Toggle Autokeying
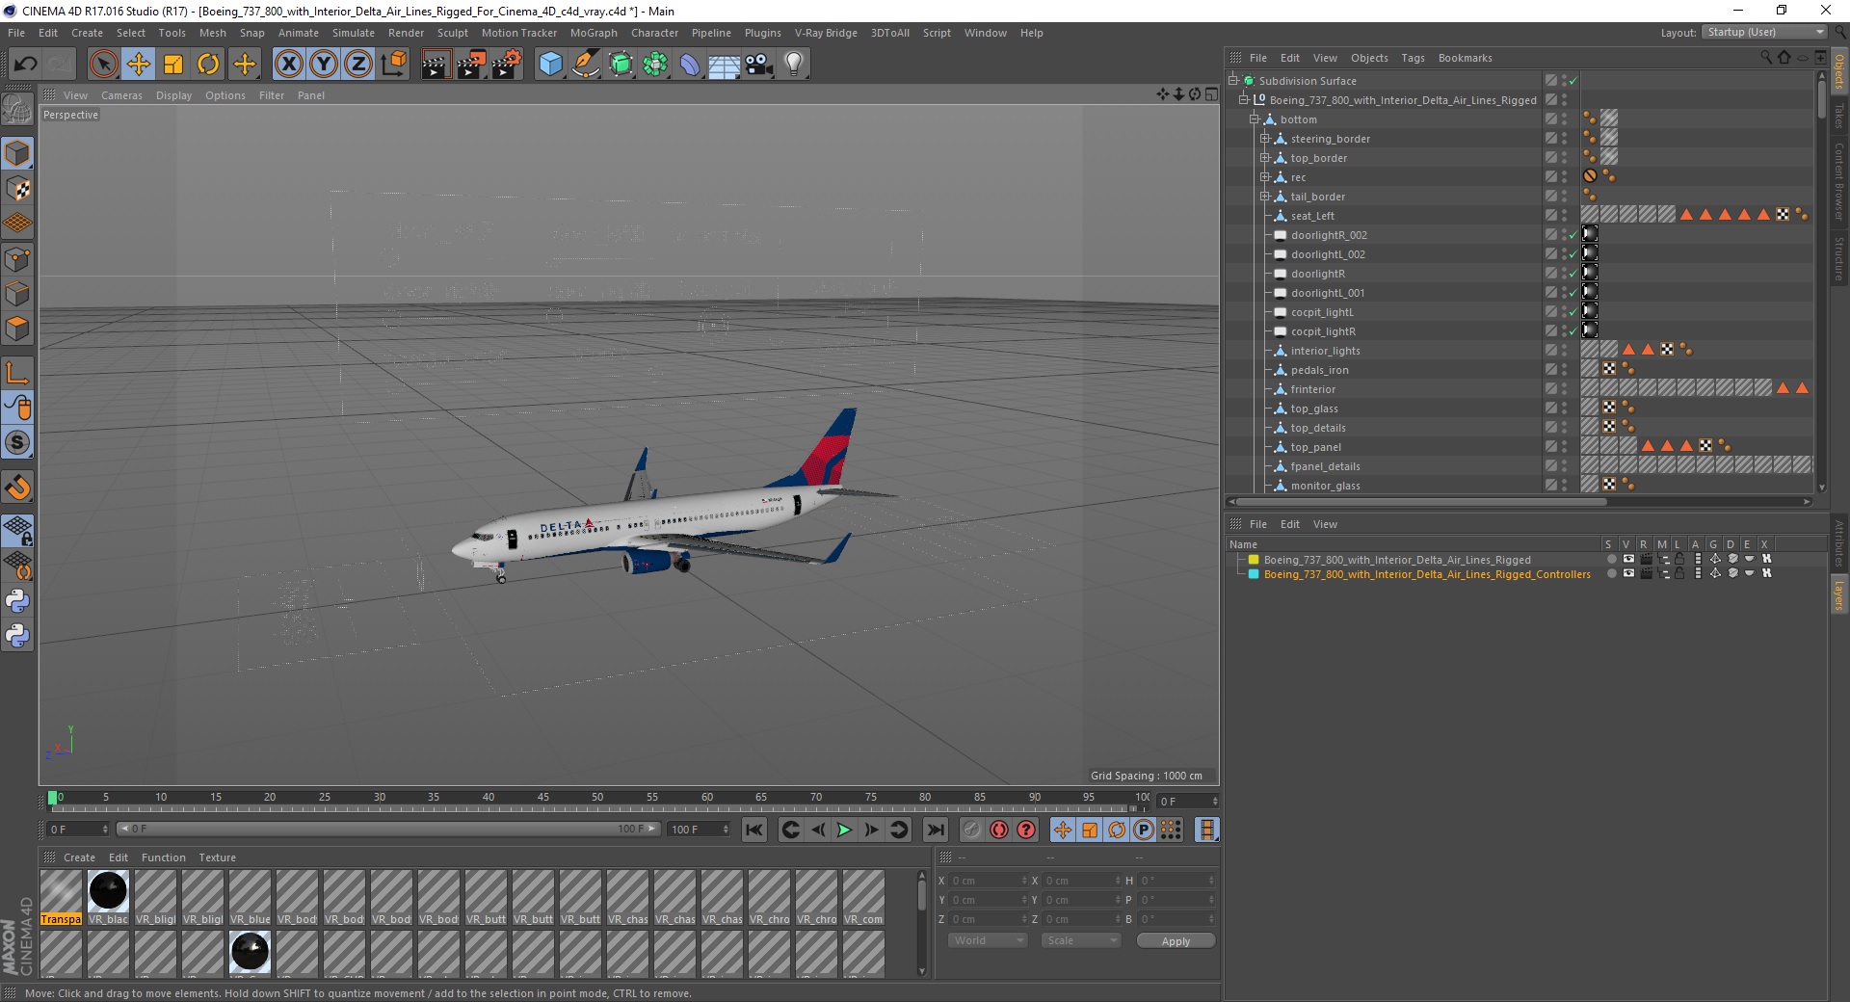 point(999,830)
